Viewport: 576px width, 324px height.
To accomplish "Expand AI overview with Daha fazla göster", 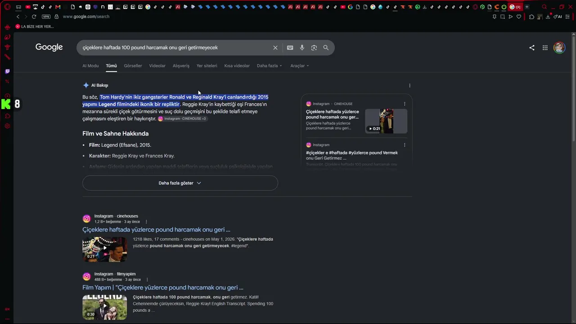I will [180, 183].
